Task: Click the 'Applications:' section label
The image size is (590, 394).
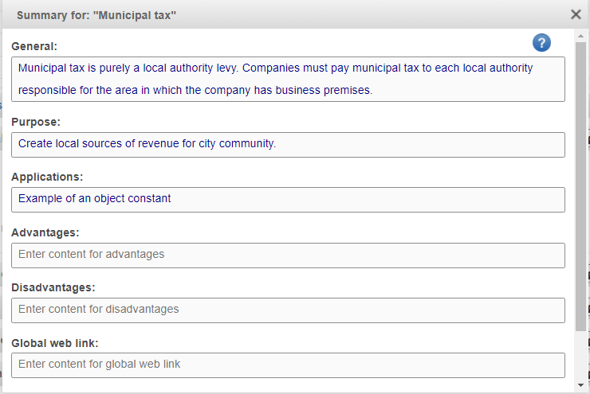Action: 47,177
